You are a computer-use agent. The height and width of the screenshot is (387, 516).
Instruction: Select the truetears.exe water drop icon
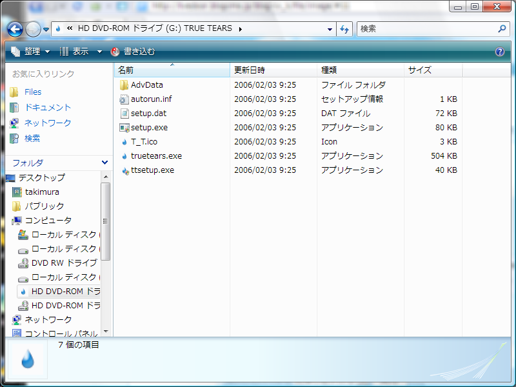124,156
